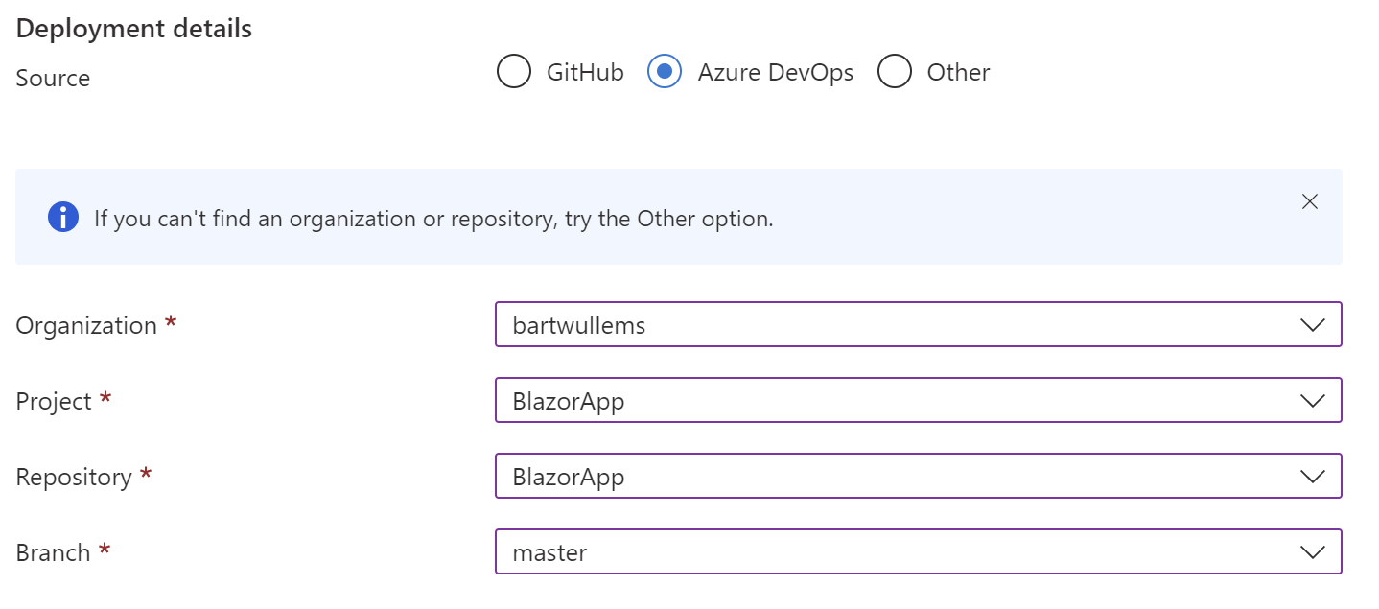Click the Repository field label
This screenshot has height=609, width=1379.
click(74, 478)
